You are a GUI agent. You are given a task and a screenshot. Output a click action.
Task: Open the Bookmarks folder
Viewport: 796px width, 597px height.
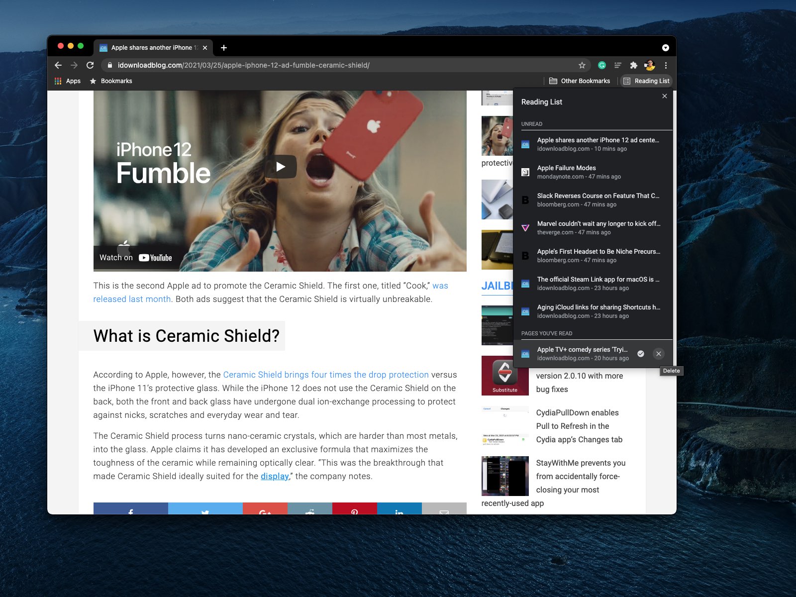(x=111, y=81)
